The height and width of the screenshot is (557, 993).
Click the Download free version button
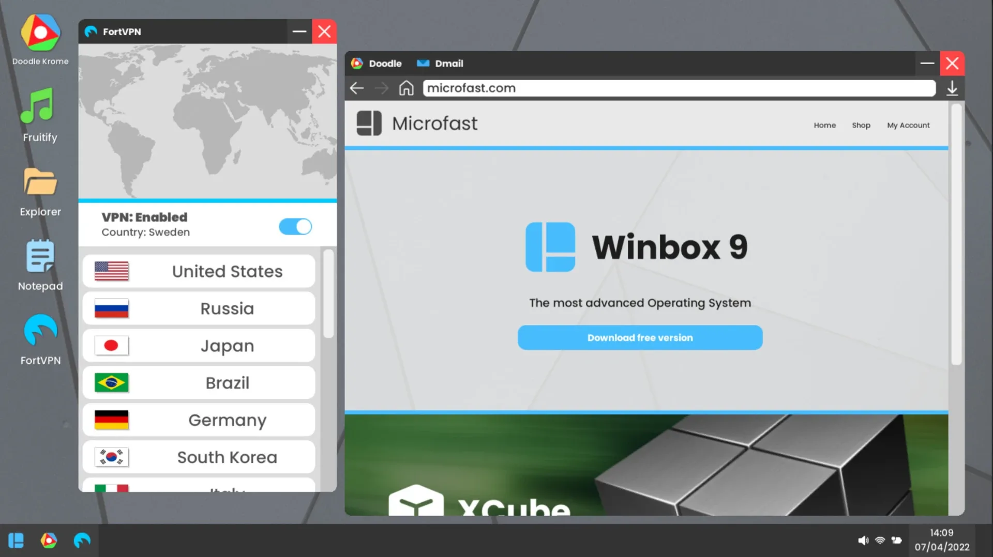640,337
